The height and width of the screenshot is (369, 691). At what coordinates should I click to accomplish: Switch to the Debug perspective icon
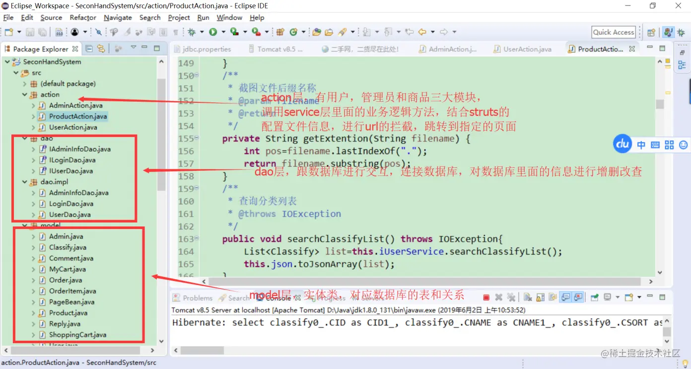pos(680,32)
